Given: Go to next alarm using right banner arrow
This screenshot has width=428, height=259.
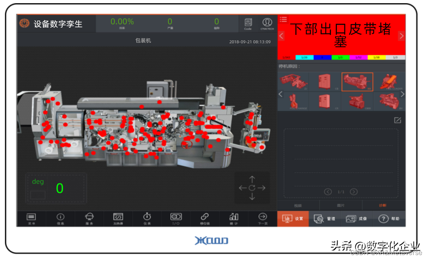Looking at the screenshot, I should [401, 36].
